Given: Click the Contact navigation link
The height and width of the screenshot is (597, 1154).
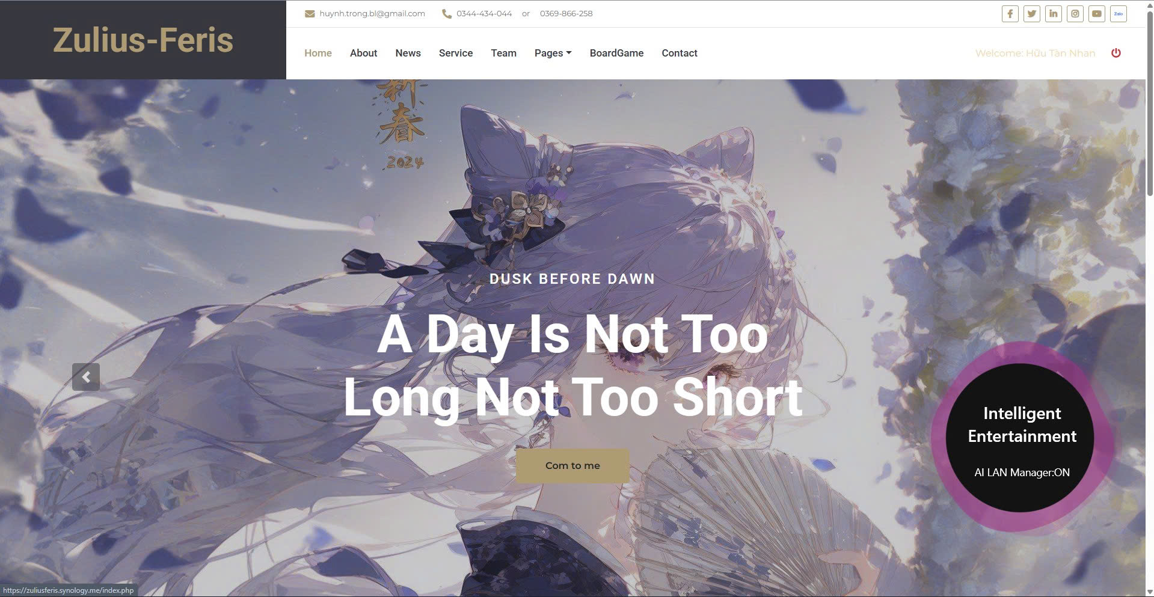Looking at the screenshot, I should 680,53.
